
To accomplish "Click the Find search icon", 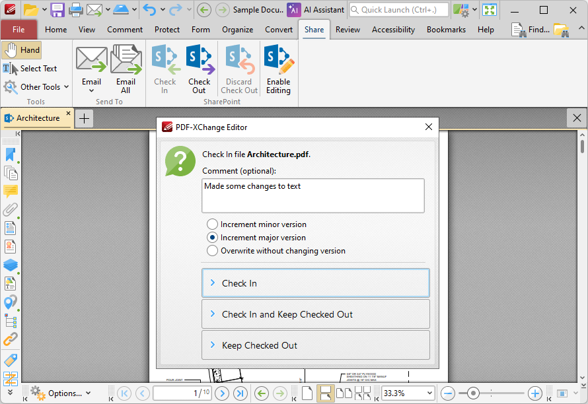I will 531,30.
